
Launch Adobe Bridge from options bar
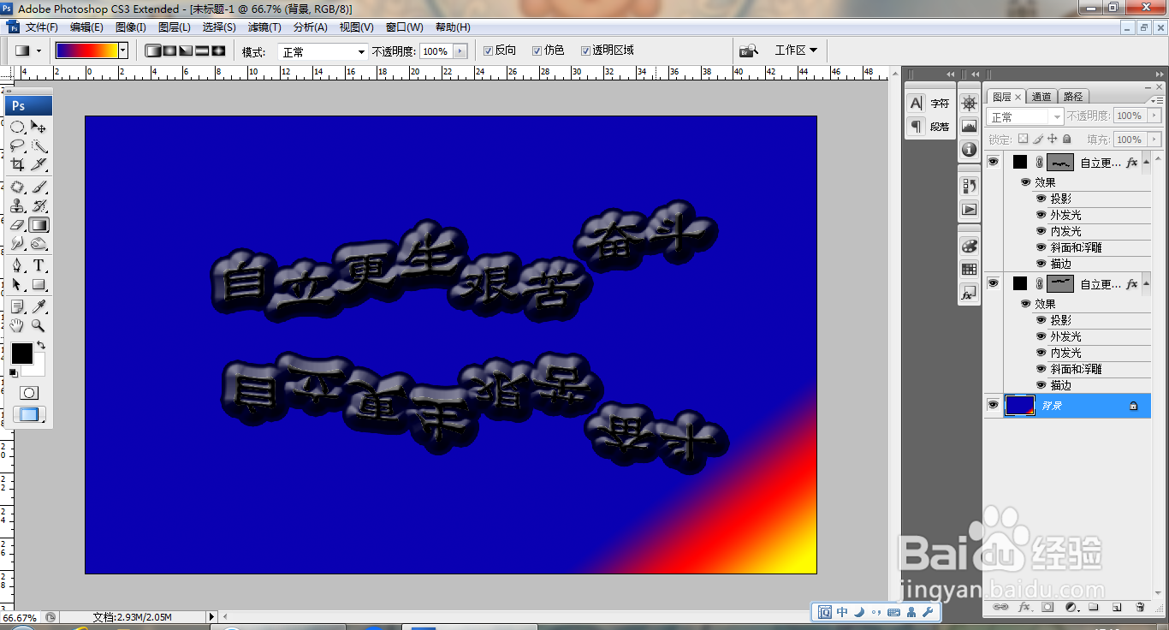pyautogui.click(x=749, y=51)
